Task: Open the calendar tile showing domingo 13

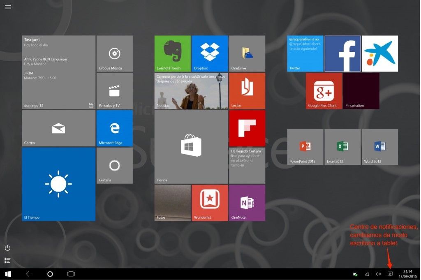Action: (x=58, y=72)
